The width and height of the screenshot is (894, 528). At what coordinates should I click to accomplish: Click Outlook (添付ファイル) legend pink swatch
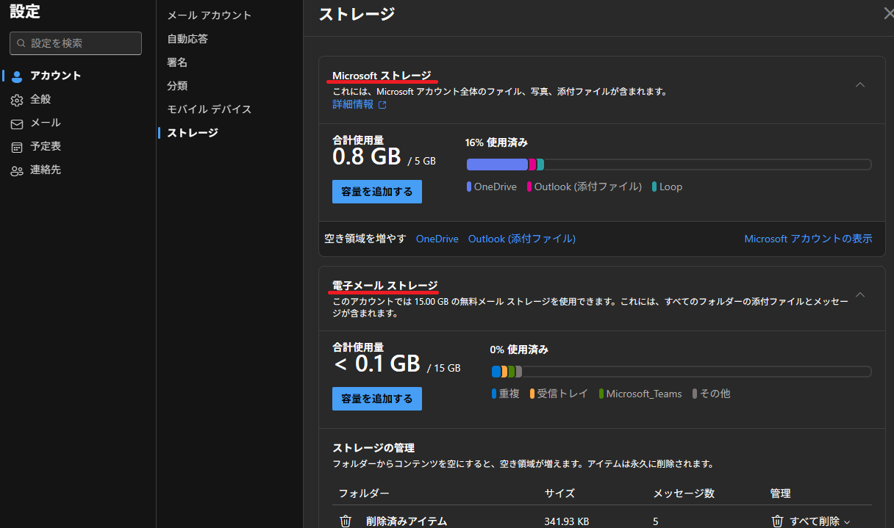pyautogui.click(x=529, y=187)
